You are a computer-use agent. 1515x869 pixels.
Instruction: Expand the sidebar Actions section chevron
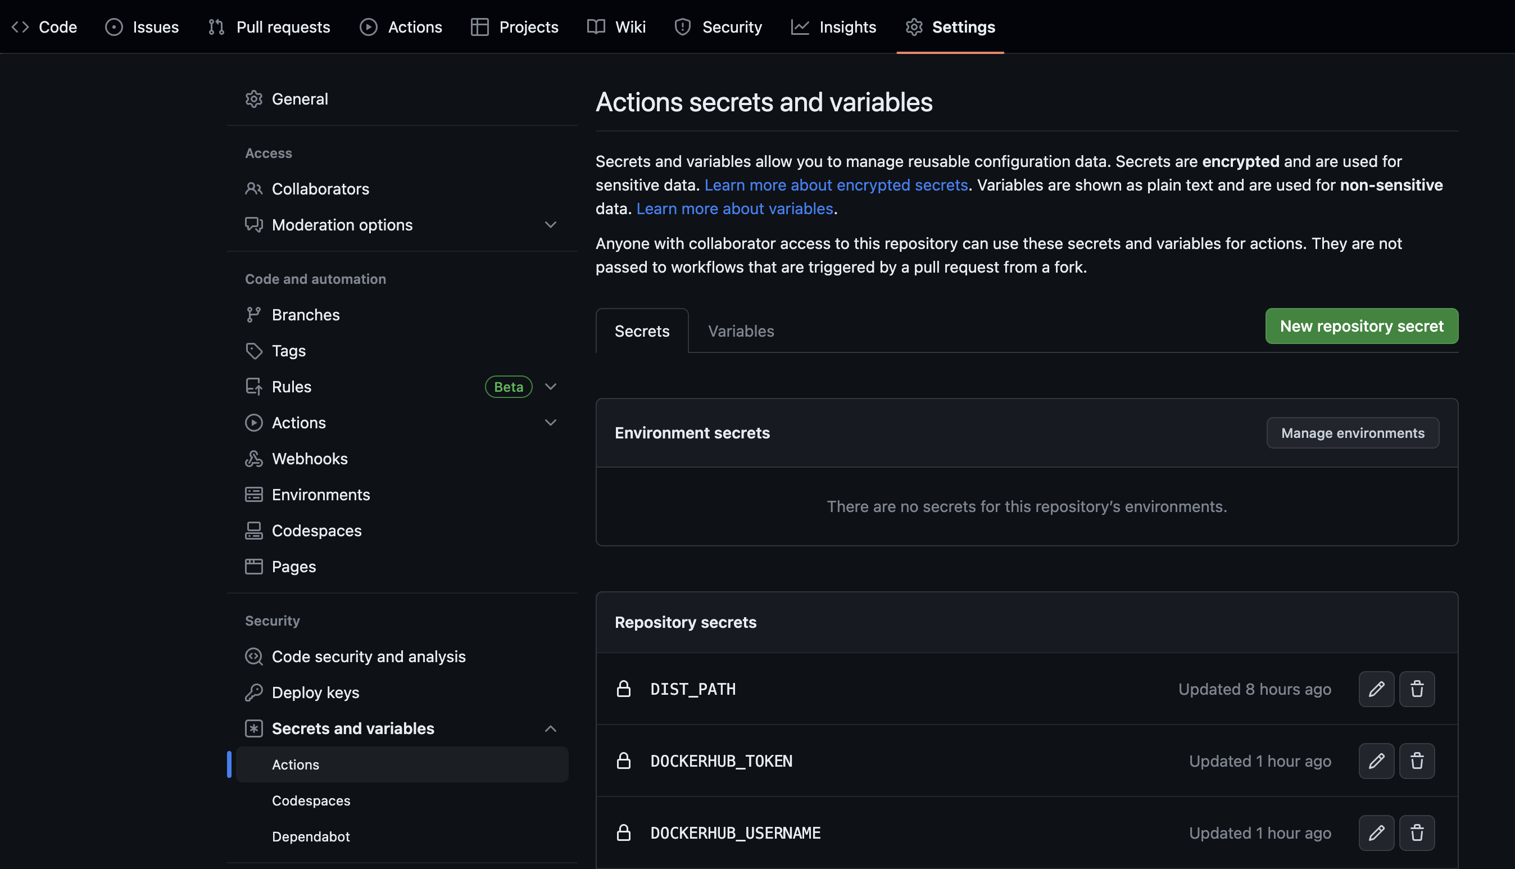coord(550,423)
